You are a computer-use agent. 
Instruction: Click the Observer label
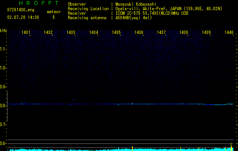77,4
